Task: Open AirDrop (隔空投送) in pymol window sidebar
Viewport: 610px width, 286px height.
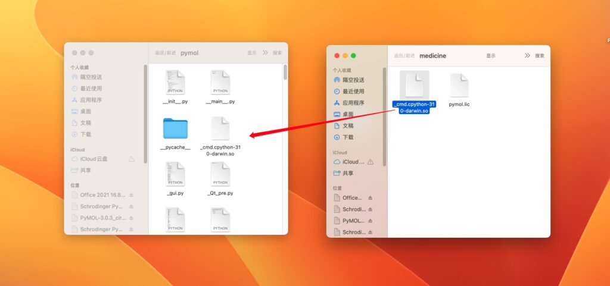Action: [86, 77]
